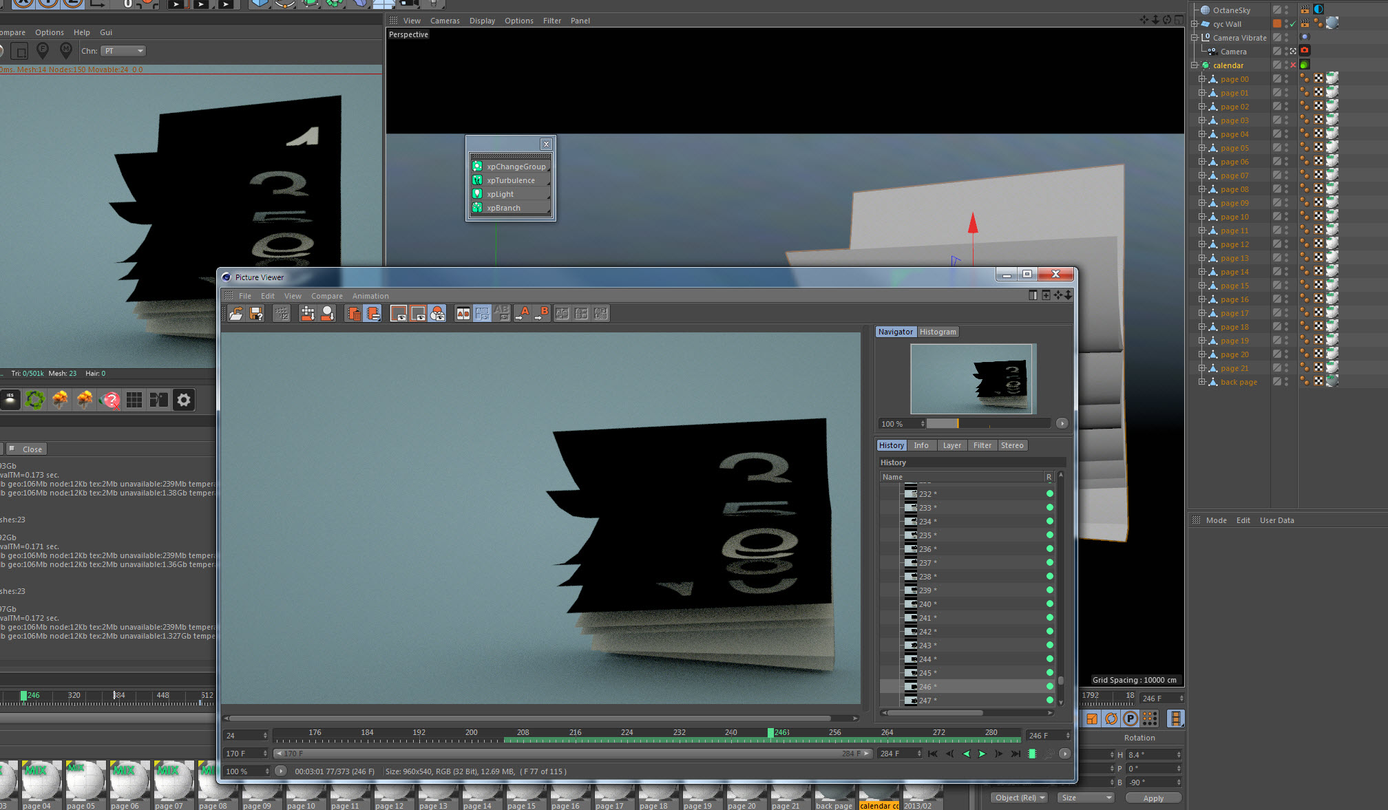Open the Chn channel dropdown
Screen dimensions: 1388x810
(x=124, y=51)
